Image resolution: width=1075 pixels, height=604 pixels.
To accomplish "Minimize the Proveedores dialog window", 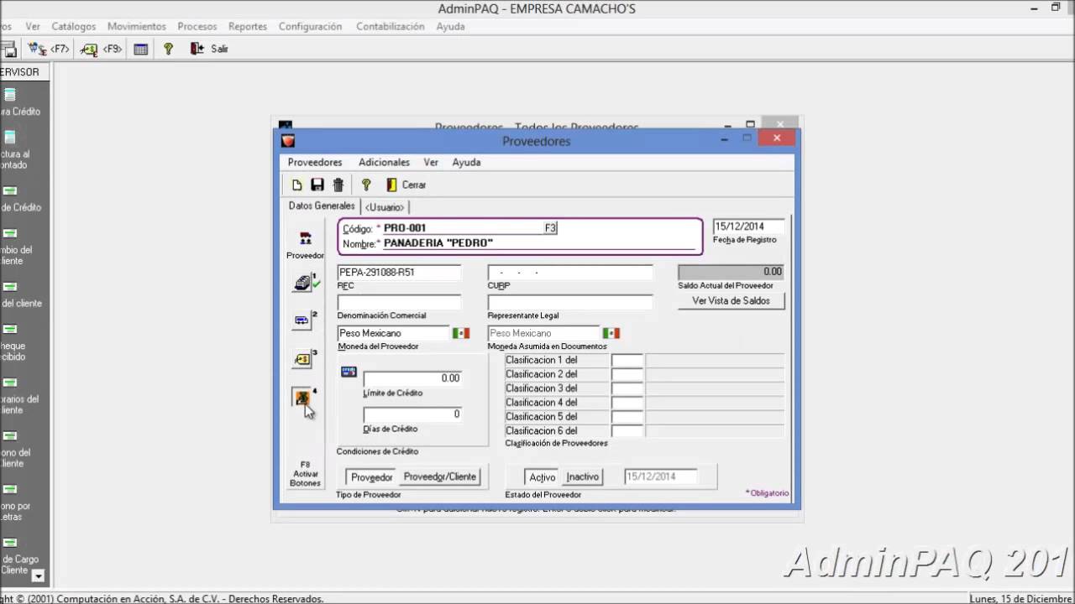I will [x=724, y=139].
